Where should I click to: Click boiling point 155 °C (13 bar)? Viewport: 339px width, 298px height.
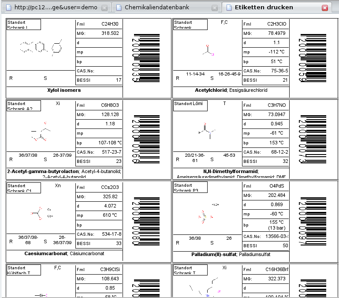[276, 225]
